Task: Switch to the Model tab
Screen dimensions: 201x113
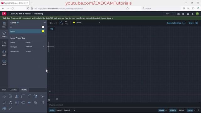Action: pyautogui.click(x=52, y=110)
